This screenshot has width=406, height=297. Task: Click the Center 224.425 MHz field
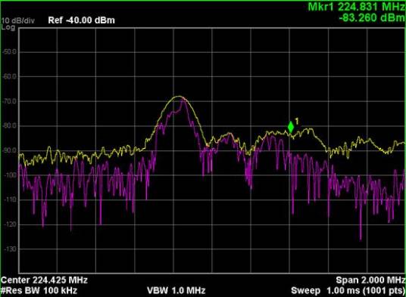[44, 280]
